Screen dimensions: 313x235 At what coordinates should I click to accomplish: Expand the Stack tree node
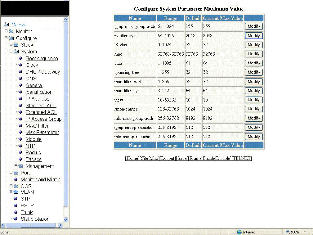pos(11,44)
